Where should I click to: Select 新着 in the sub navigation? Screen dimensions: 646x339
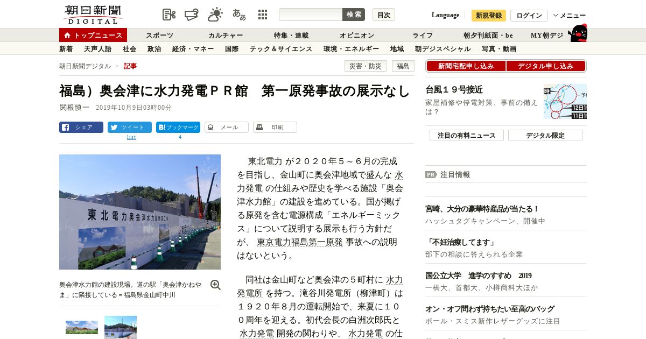(x=66, y=49)
